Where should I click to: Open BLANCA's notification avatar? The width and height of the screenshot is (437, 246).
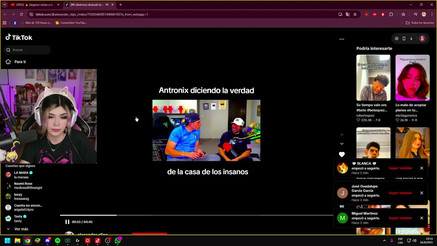pyautogui.click(x=342, y=168)
